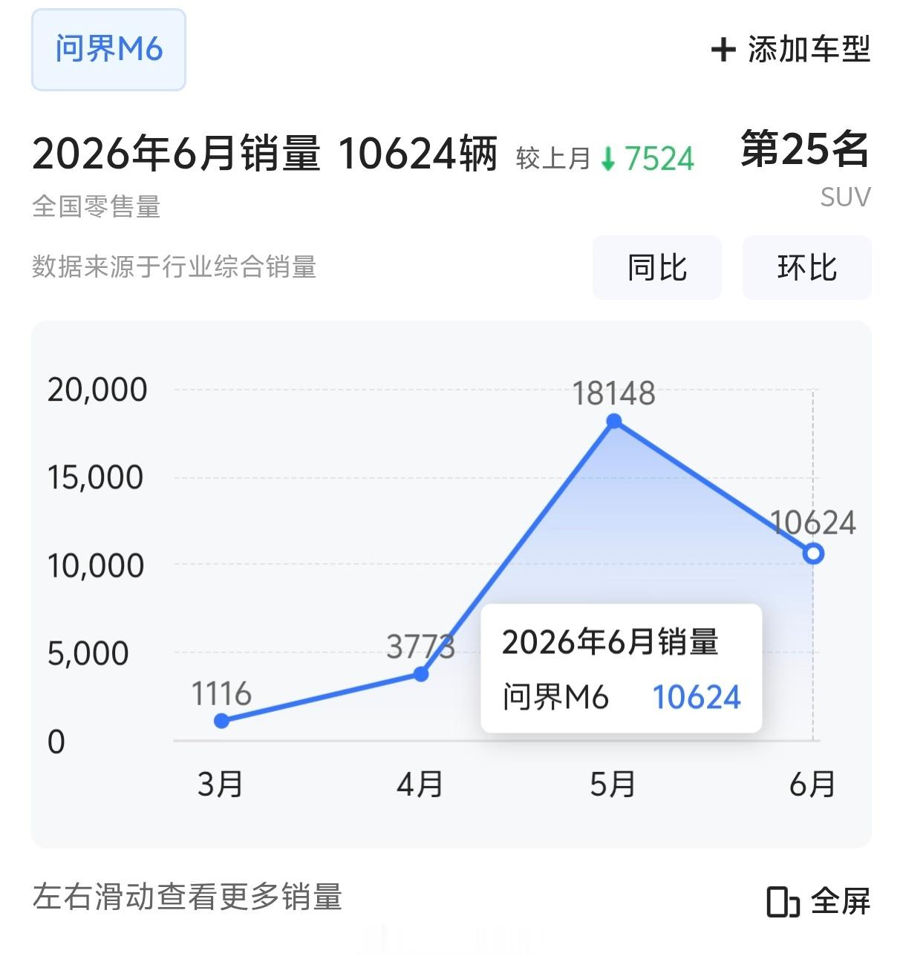Switch to 环比 comparison
The image size is (903, 962).
(807, 267)
